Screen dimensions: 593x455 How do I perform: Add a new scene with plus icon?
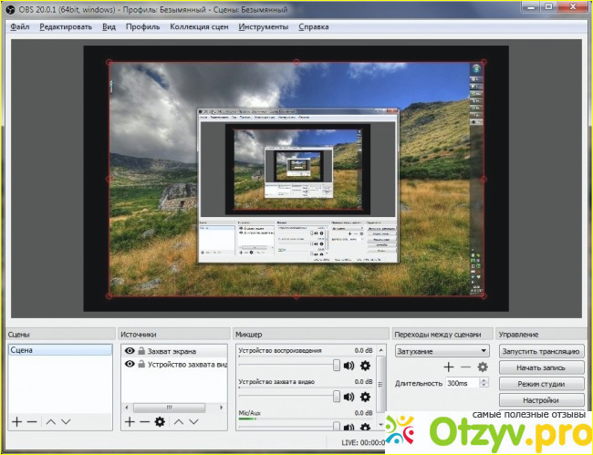(16, 421)
